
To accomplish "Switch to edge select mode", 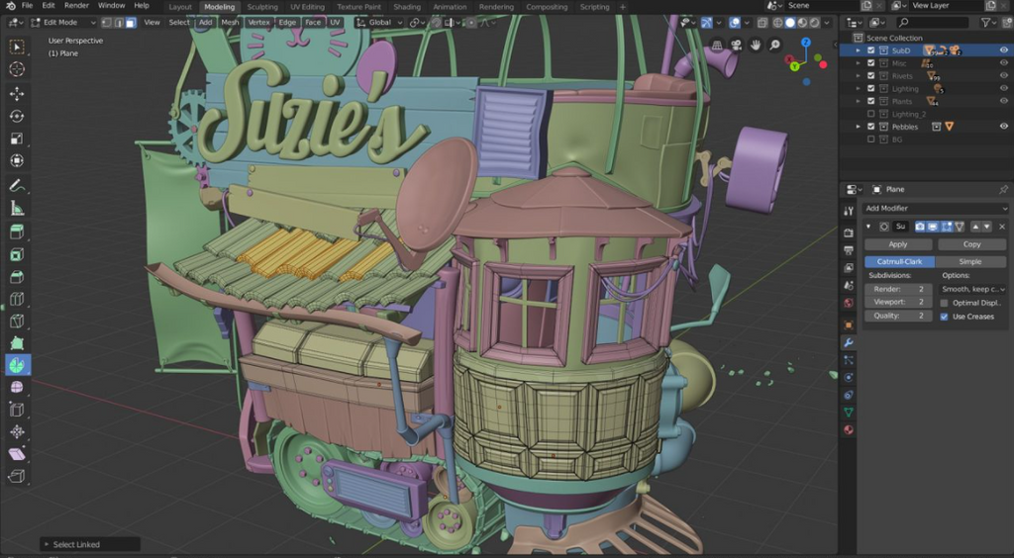I will tap(119, 22).
